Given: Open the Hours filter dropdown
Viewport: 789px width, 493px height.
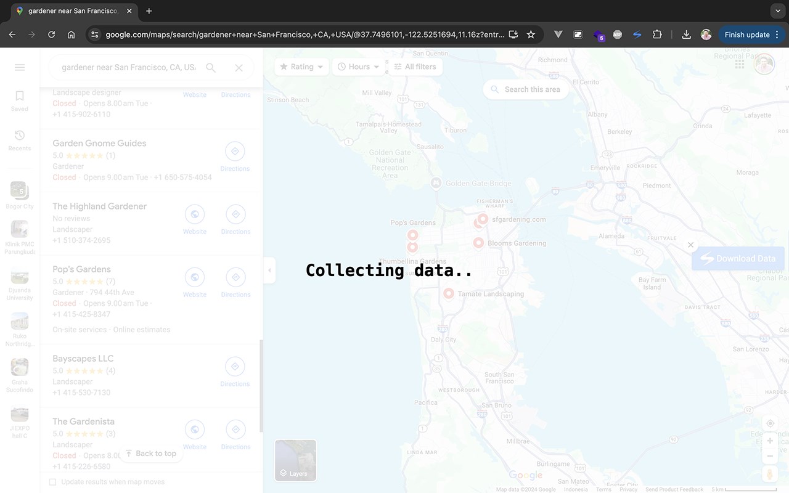Looking at the screenshot, I should click(x=359, y=67).
